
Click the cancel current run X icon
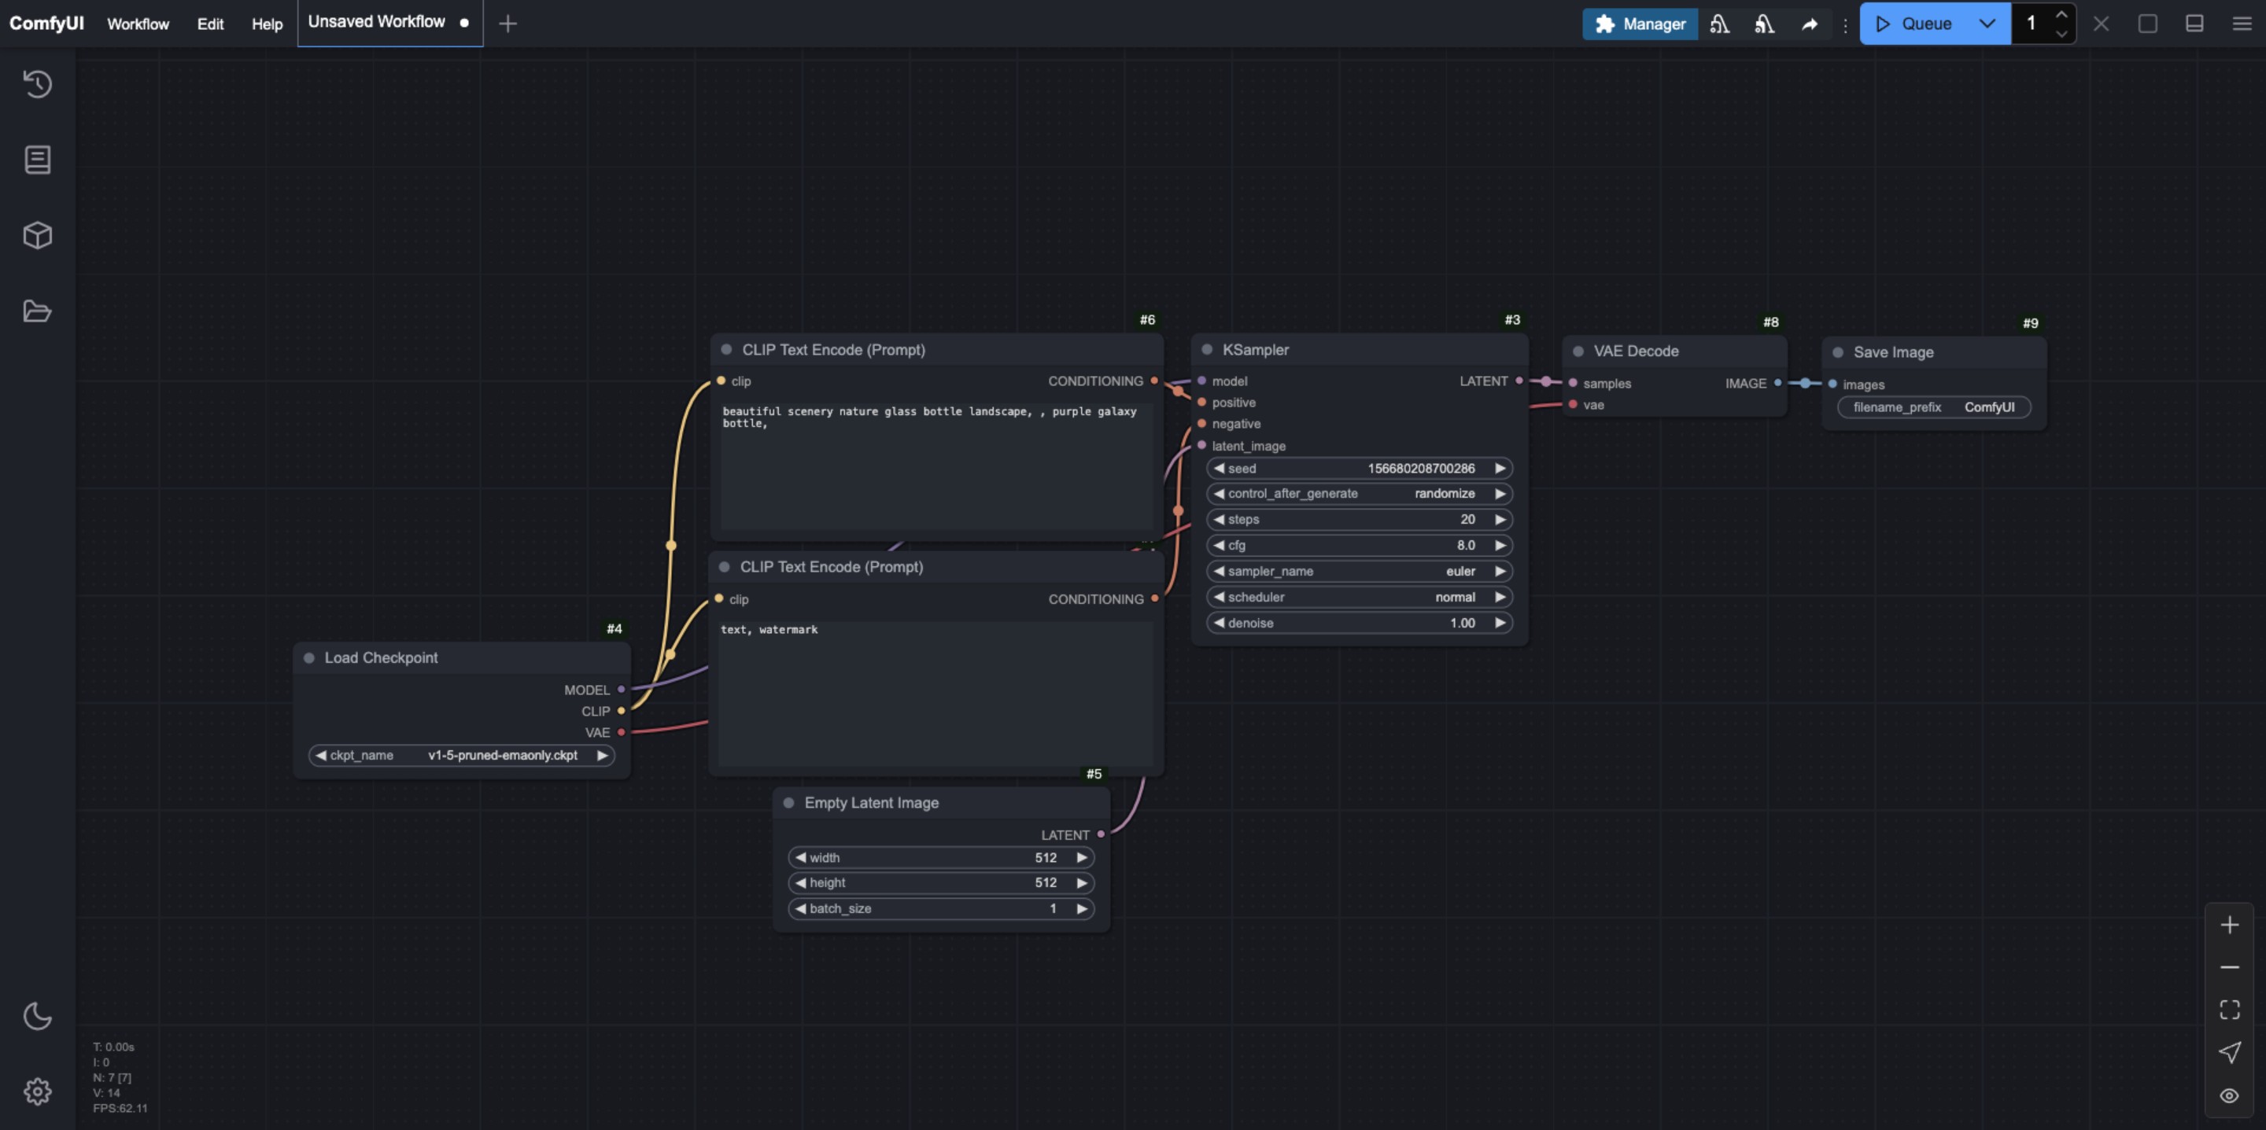(2101, 24)
